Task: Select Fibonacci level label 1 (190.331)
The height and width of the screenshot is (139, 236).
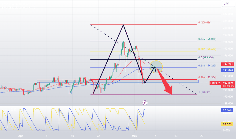Action: click(x=205, y=92)
